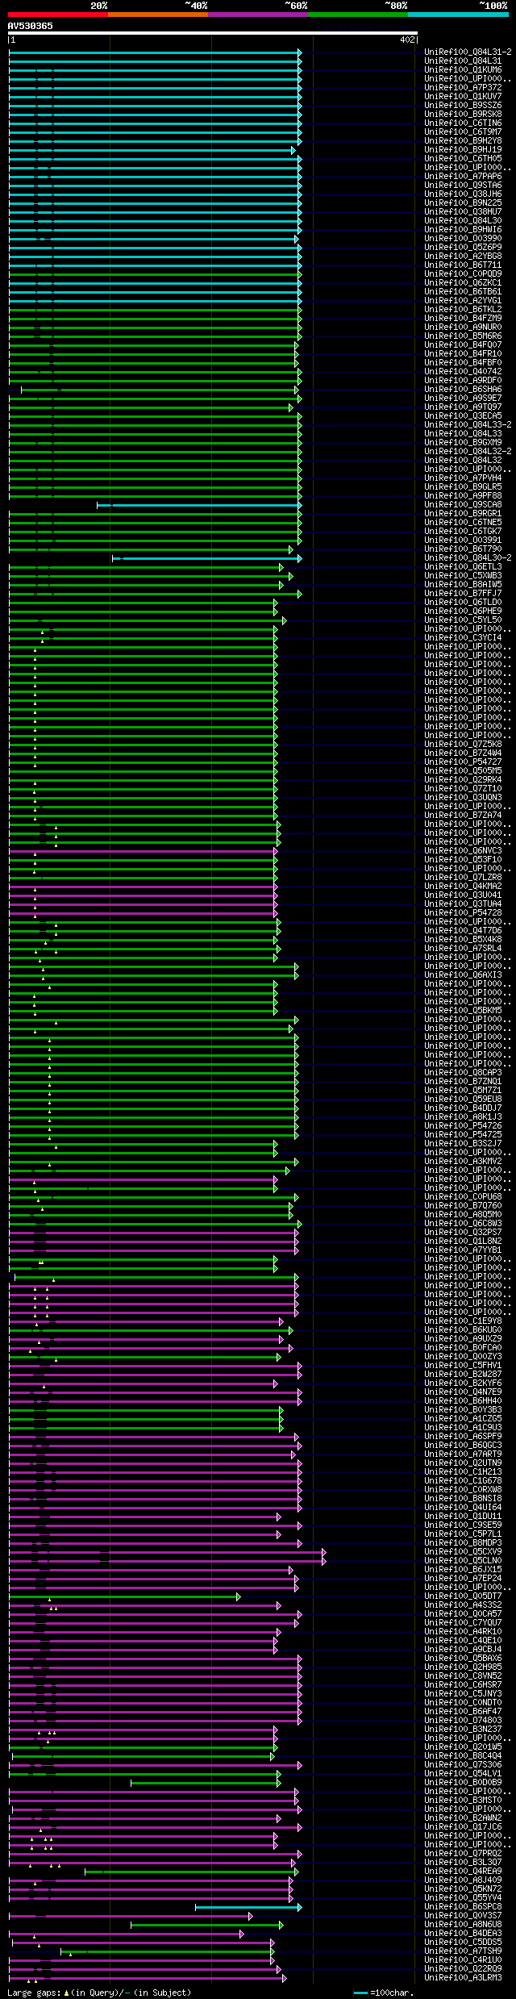This screenshot has height=1999, width=516.
Task: Click the red 20% identity legend bar
Action: 57,14
